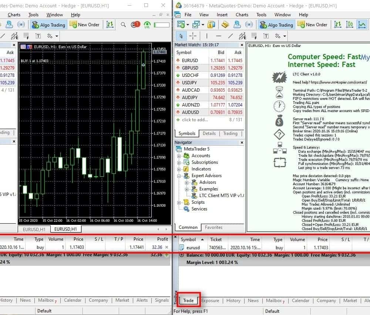Screen dimensions: 370x315
Task: Close the Navigator panel
Action: coord(242,142)
